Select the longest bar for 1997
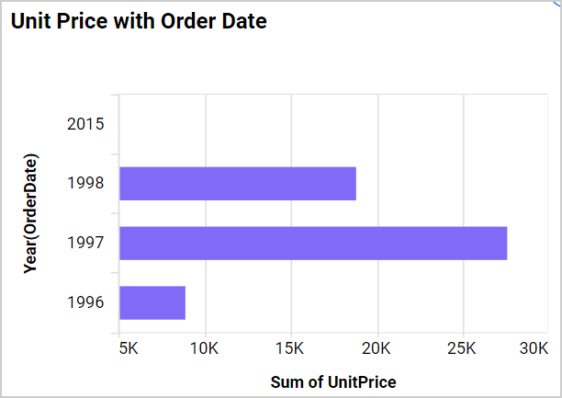562x398 pixels. [312, 243]
